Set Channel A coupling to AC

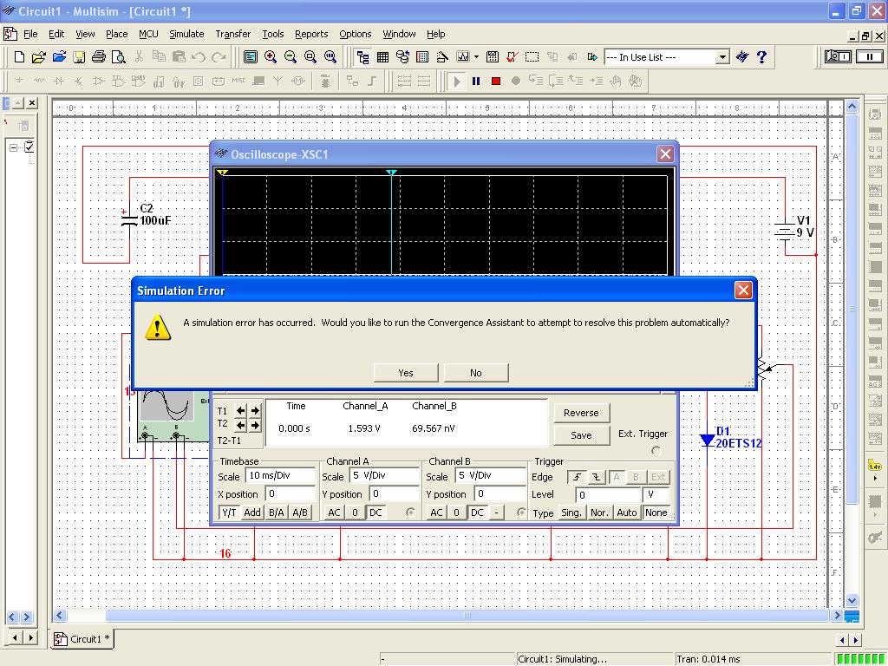click(334, 513)
